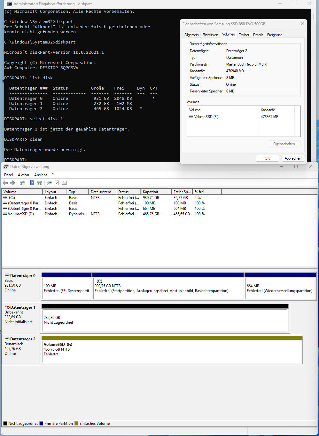This screenshot has height=436, width=319.
Task: Click the 465,65 GB free space cell
Action: tap(182, 214)
